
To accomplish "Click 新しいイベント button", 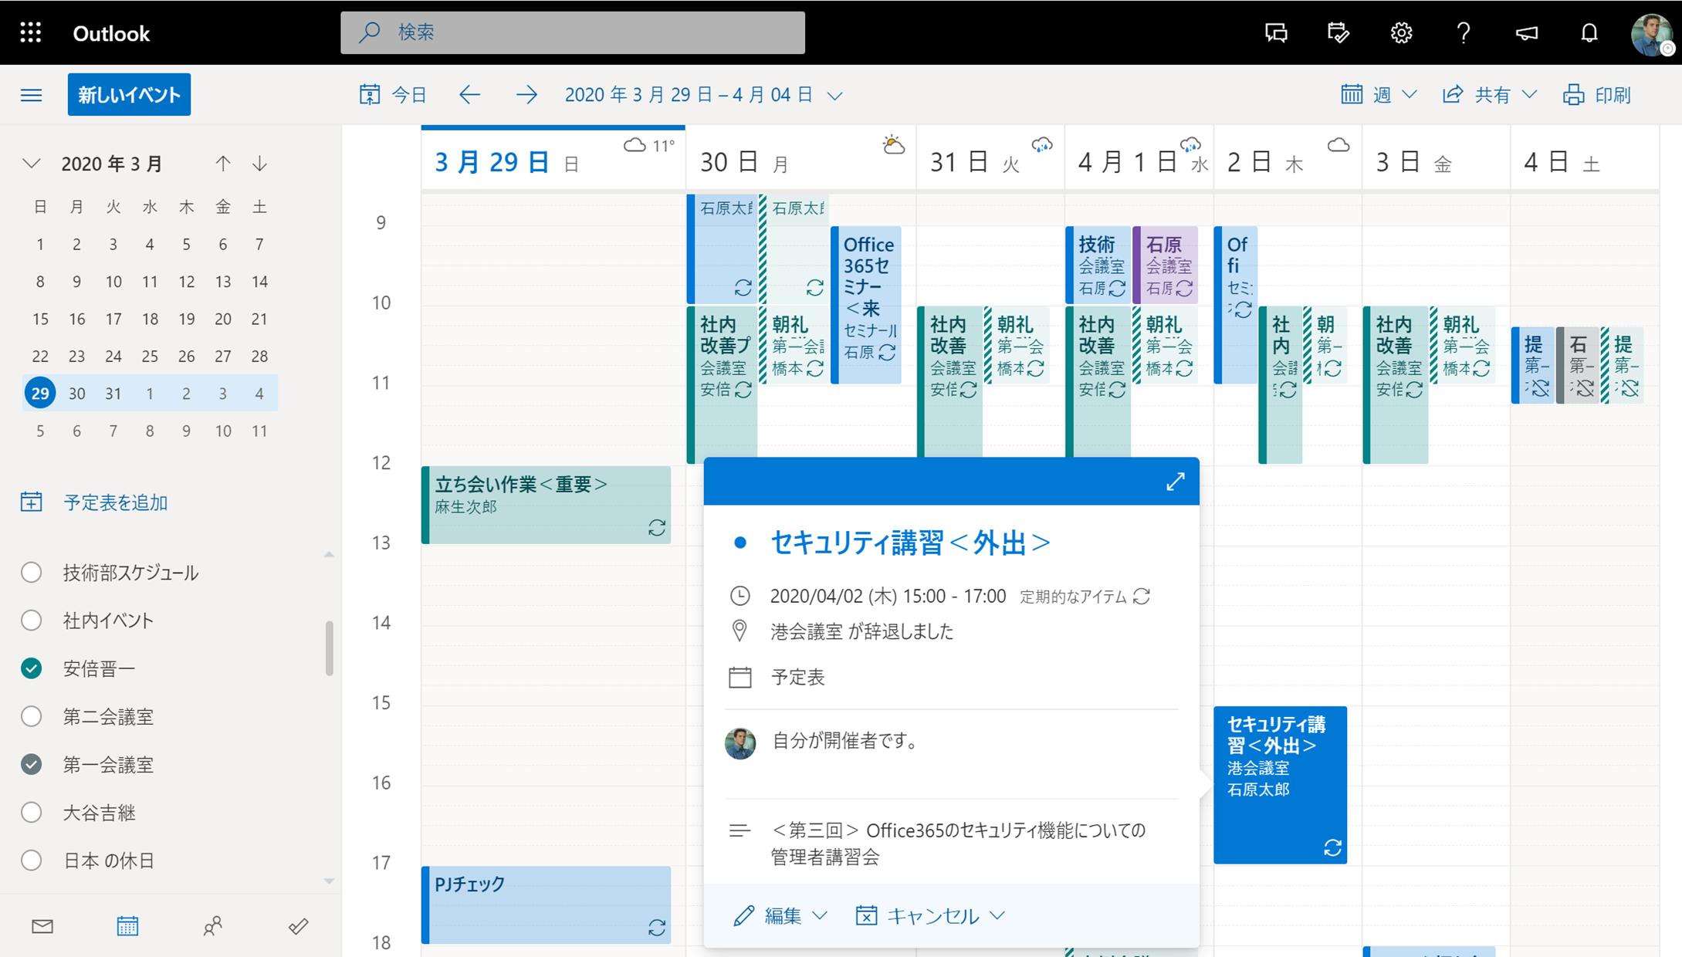I will coord(129,94).
